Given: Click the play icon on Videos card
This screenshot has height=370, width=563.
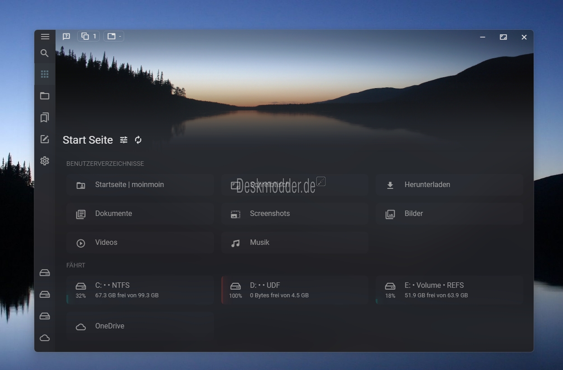Looking at the screenshot, I should click(x=81, y=244).
